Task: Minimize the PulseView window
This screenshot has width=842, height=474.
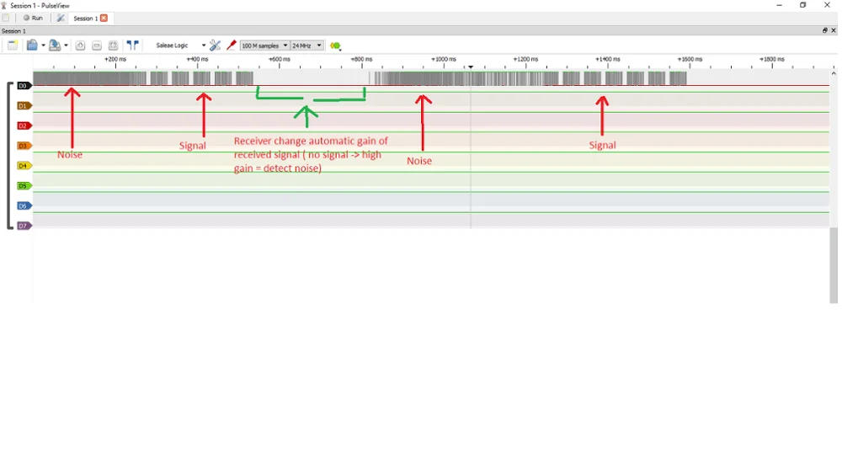Action: pyautogui.click(x=779, y=5)
